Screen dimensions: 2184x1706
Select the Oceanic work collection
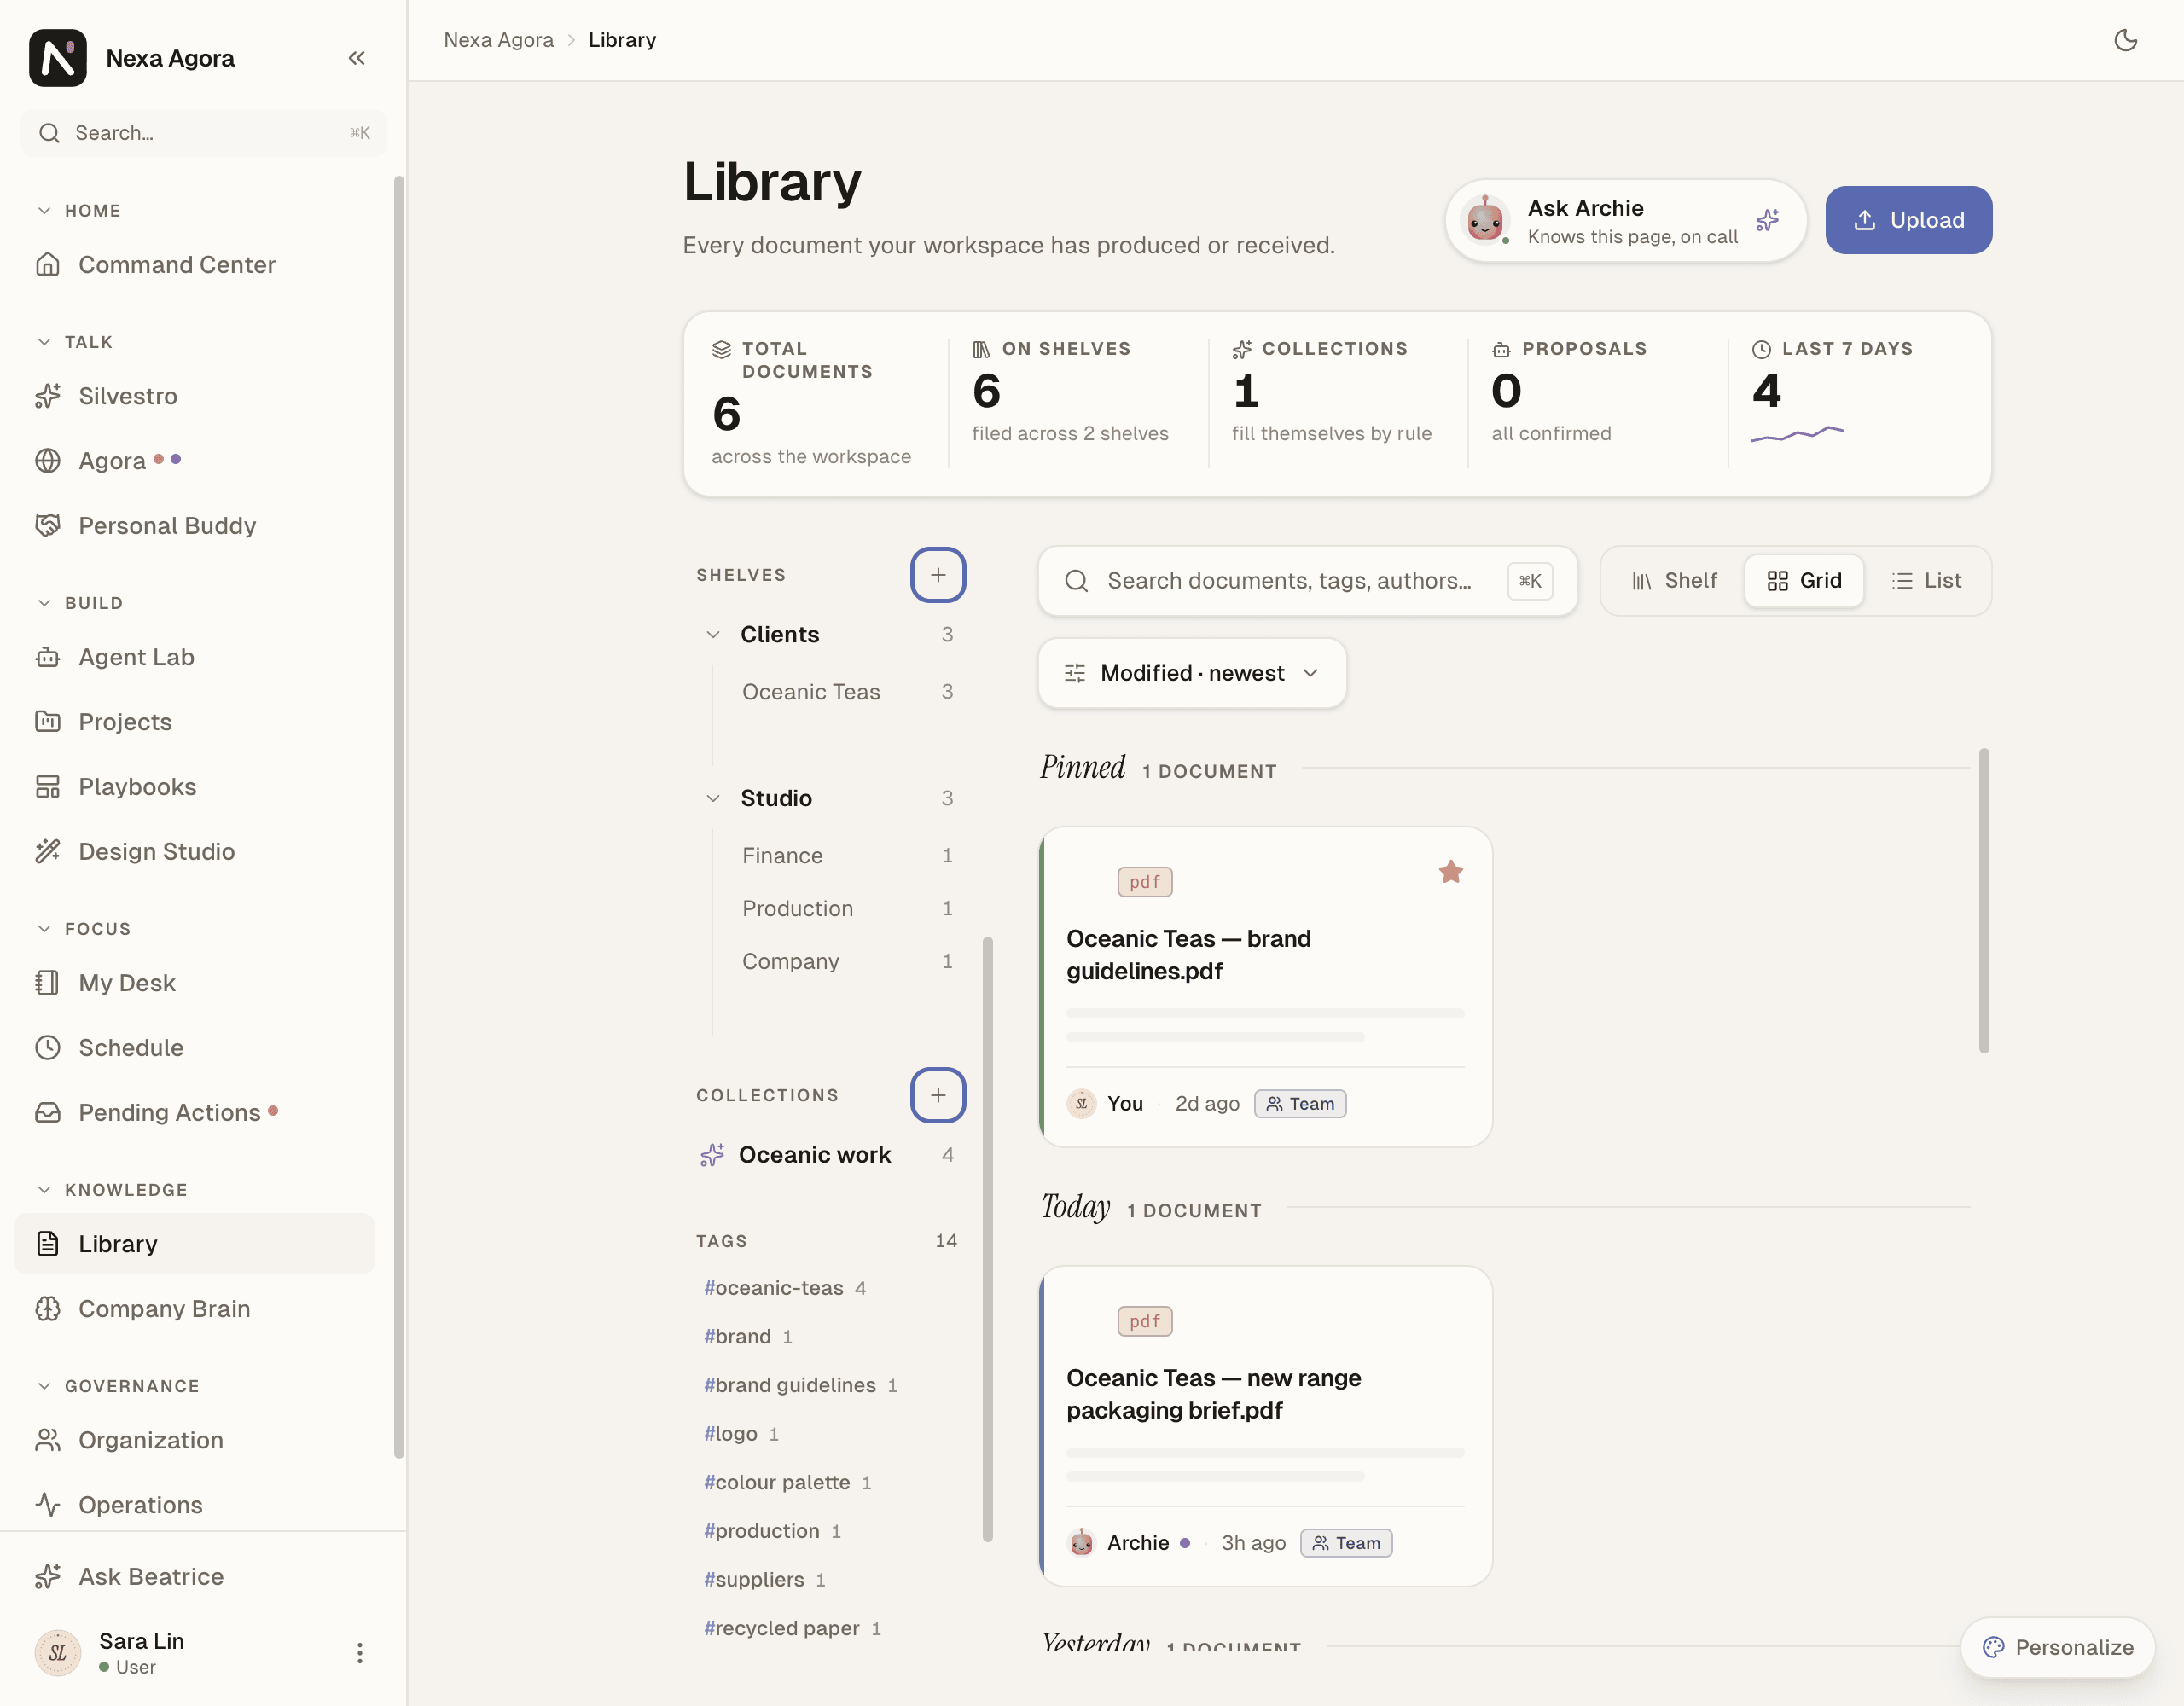point(828,1155)
